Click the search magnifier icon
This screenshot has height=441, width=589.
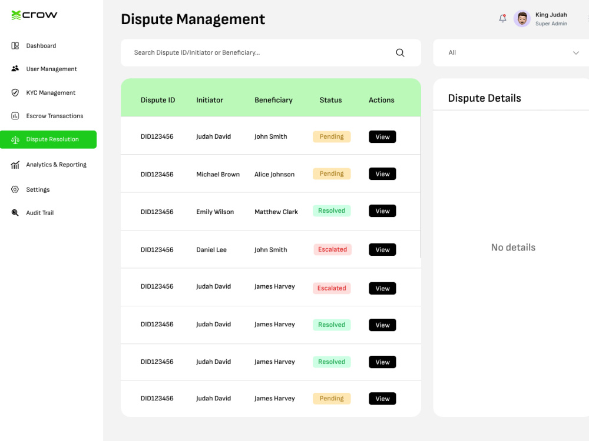point(400,53)
